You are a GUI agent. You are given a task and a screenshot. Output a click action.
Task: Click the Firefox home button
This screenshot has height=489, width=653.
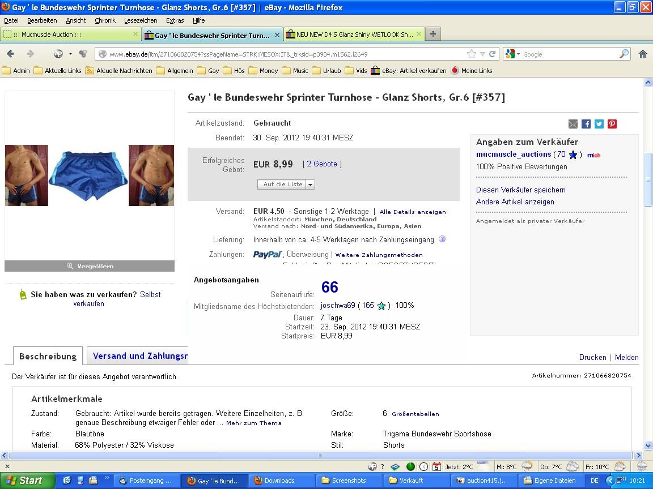click(643, 54)
